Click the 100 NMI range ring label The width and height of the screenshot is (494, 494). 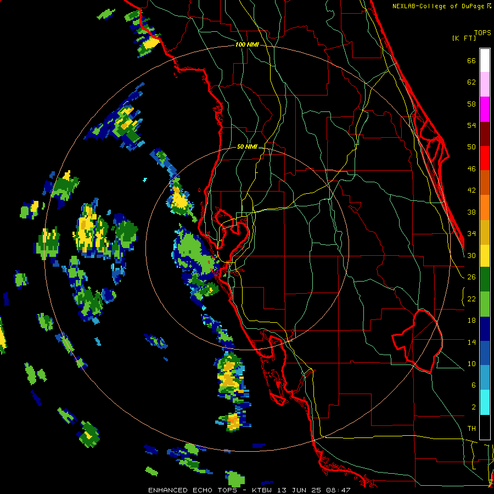click(x=247, y=44)
